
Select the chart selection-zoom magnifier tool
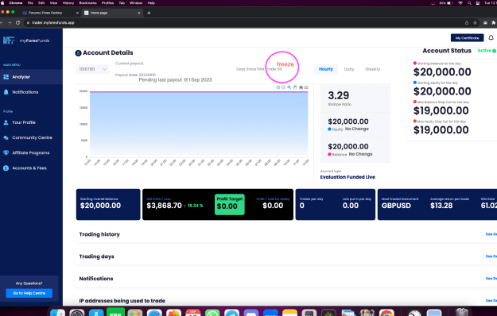pyautogui.click(x=289, y=87)
